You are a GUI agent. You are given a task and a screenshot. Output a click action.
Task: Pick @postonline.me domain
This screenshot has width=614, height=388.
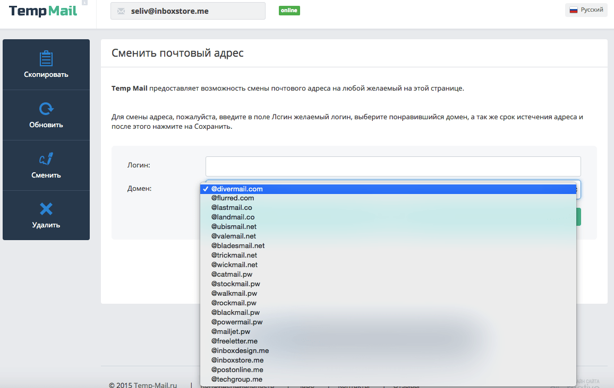pos(388,369)
